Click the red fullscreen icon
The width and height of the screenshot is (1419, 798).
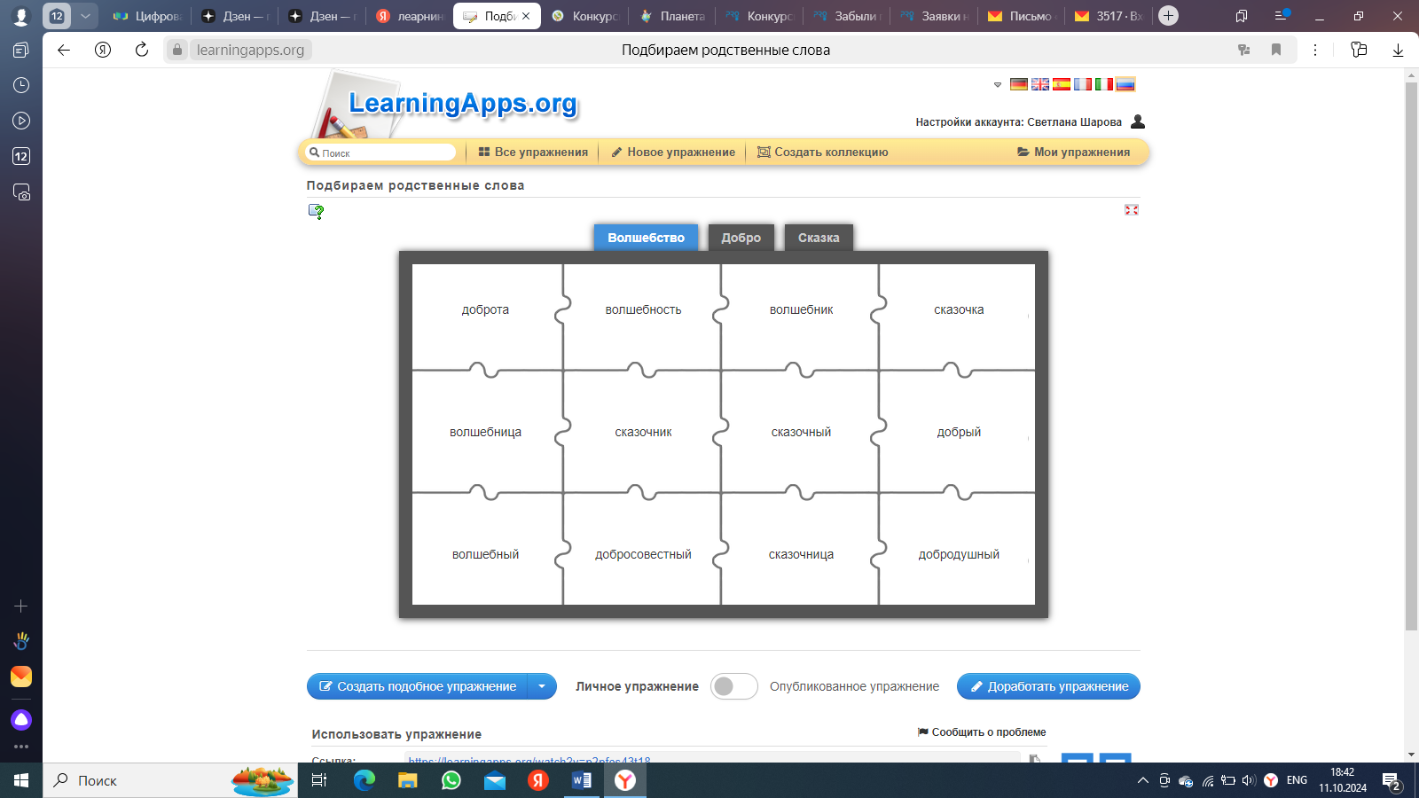click(1131, 210)
